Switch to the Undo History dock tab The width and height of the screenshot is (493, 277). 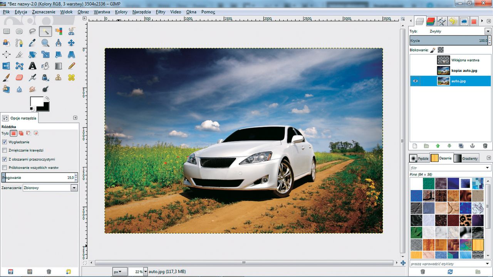(453, 22)
